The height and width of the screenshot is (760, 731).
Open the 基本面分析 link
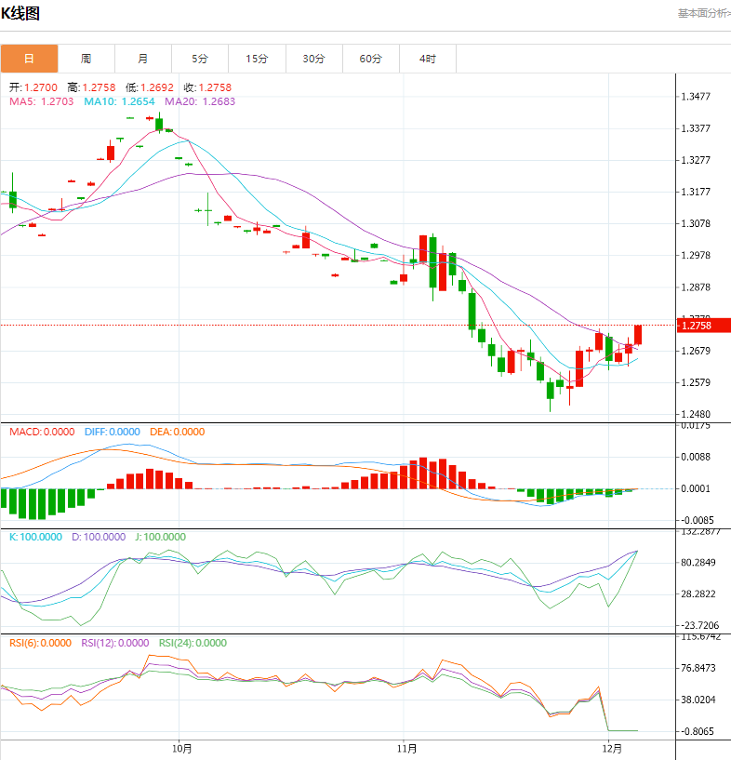tap(704, 14)
